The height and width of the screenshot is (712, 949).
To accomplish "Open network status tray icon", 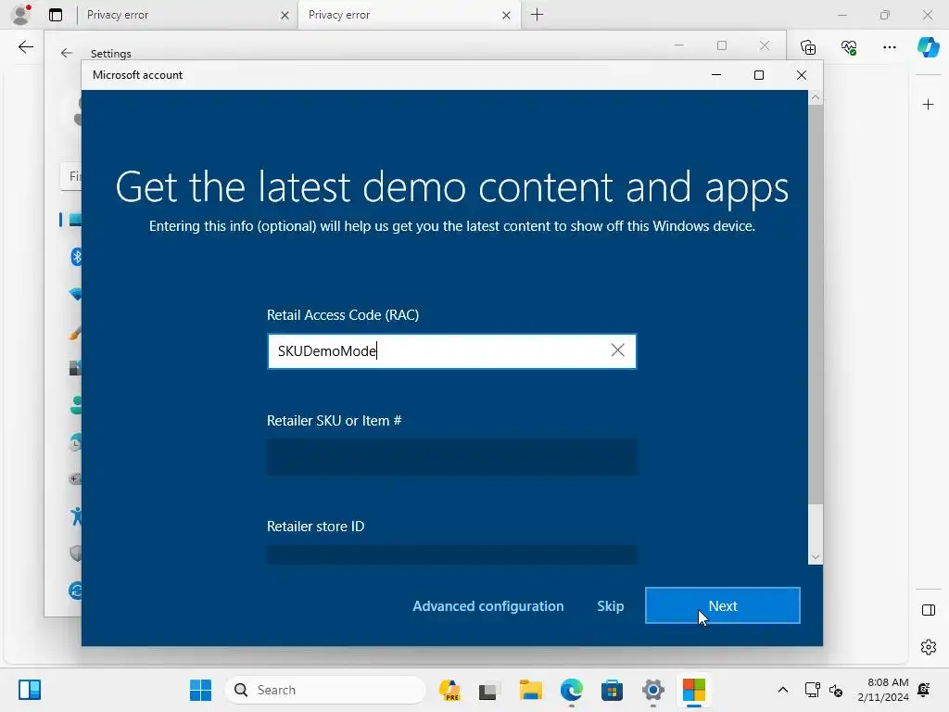I will coord(812,690).
